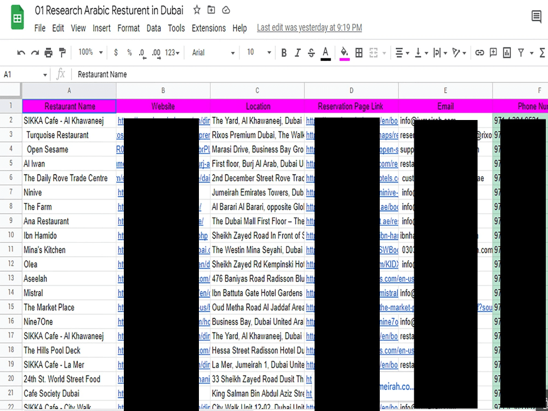
Task: Select the Nine7One cell
Action: [x=69, y=322]
